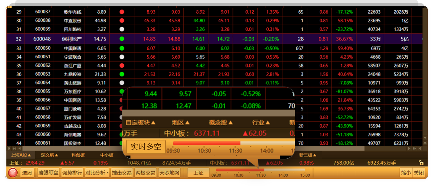Click the red round orb icon

coord(13,173)
